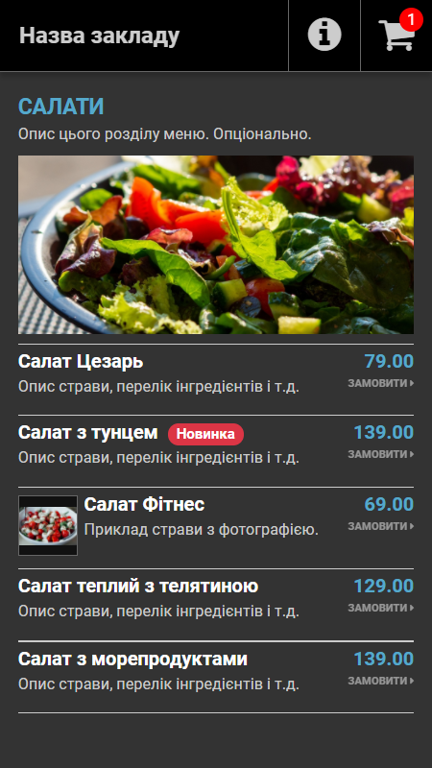
Task: Open the shopping cart icon
Action: (x=397, y=36)
